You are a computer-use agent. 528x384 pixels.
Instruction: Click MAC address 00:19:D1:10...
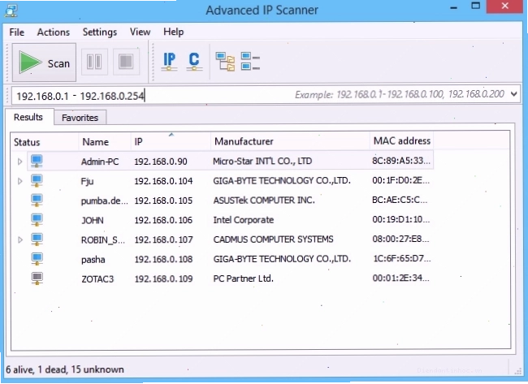[x=400, y=219]
